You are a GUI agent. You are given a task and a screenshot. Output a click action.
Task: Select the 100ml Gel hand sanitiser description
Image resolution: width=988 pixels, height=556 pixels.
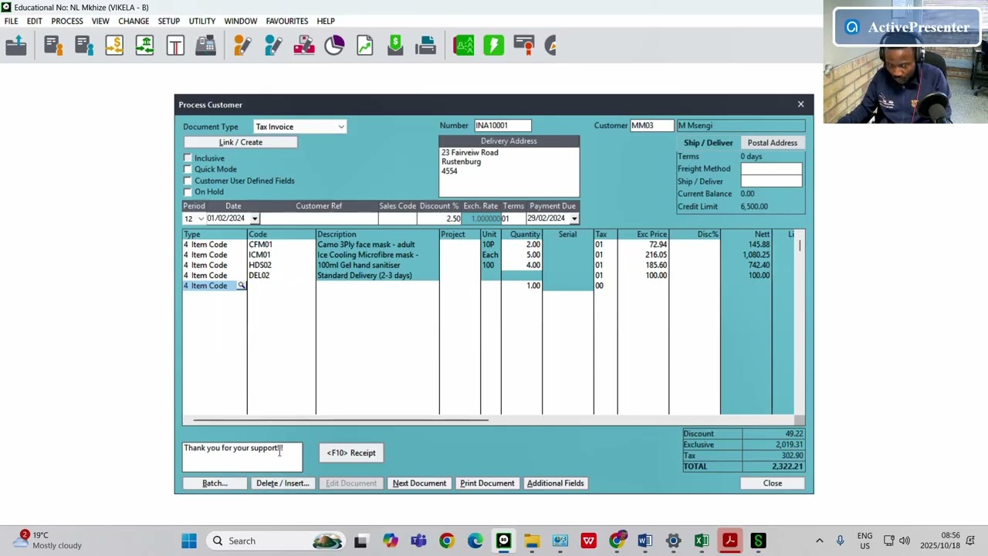click(x=377, y=265)
